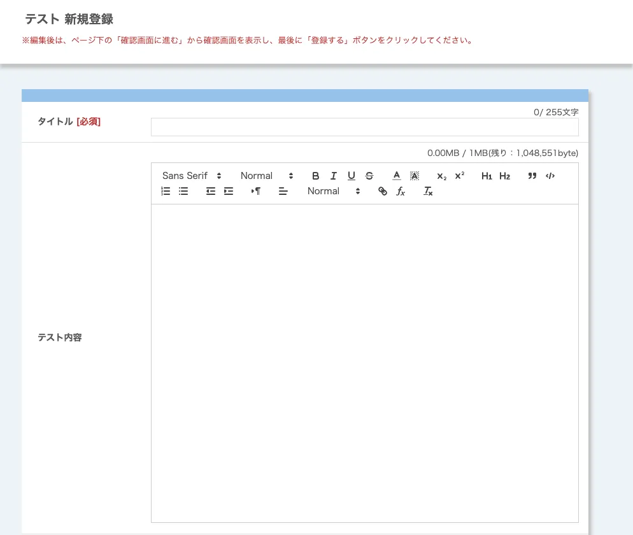Toggle subscript formatting

[x=441, y=176]
